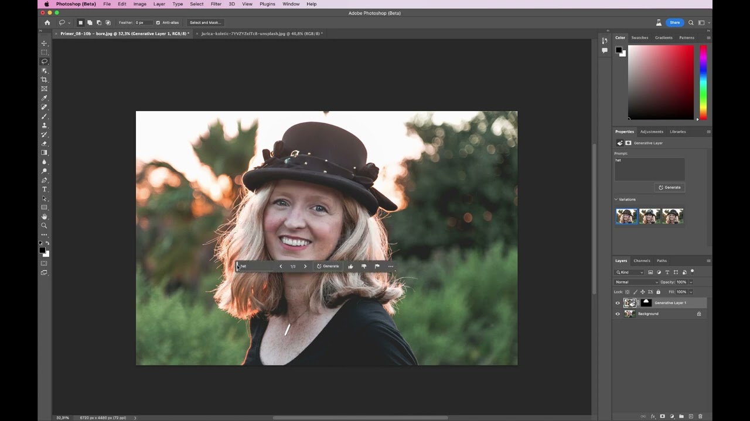This screenshot has height=421, width=750.
Task: Go to next variation arrow in task bar
Action: 305,266
